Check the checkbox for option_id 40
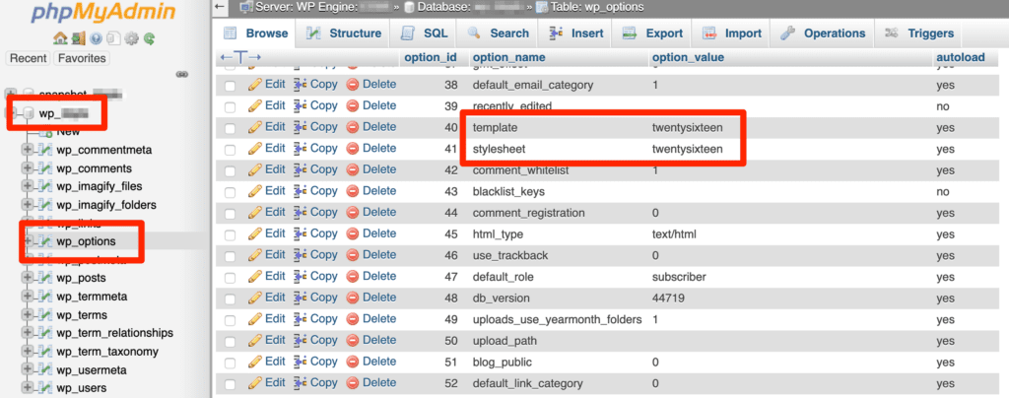Screen dimensions: 1009x398 pos(230,128)
